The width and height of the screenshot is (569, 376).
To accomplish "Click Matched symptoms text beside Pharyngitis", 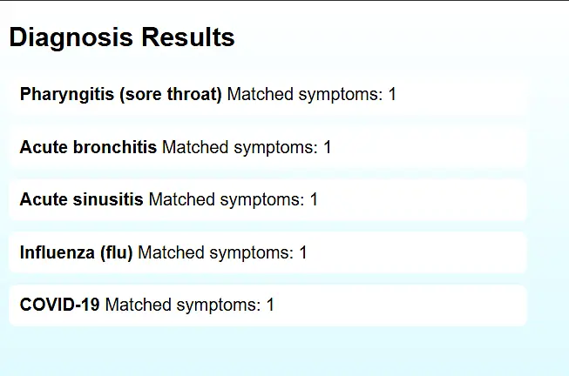I will click(311, 94).
